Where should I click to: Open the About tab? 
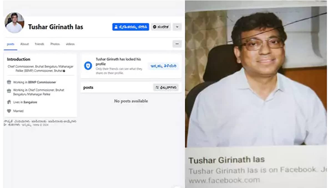click(x=24, y=44)
